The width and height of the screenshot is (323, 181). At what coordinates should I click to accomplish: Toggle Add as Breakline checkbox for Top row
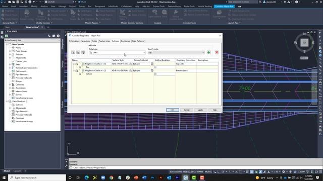(155, 67)
